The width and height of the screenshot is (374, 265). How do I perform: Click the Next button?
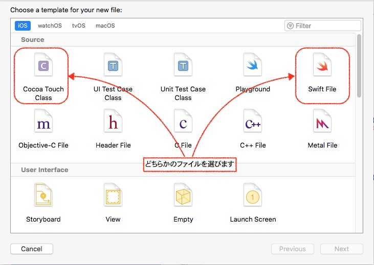(x=342, y=249)
